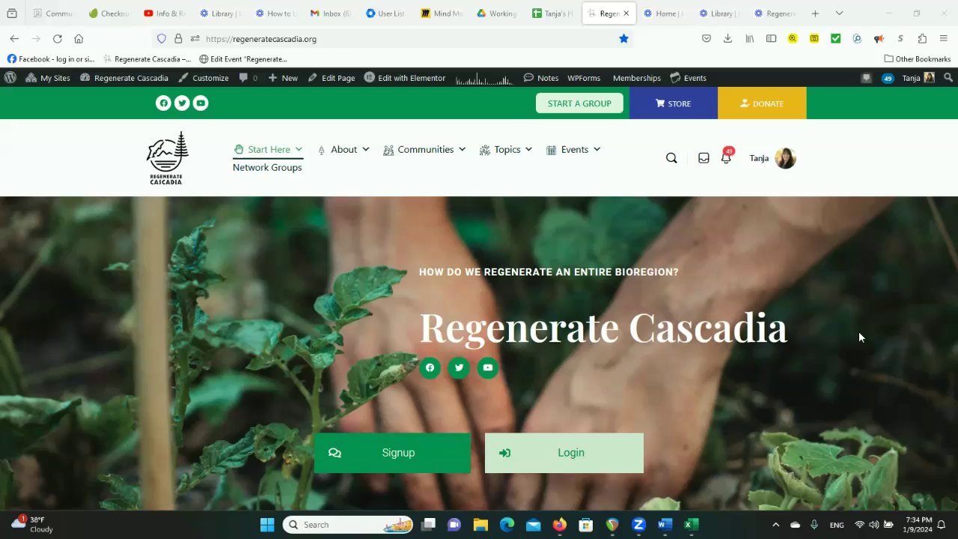The height and width of the screenshot is (539, 958).
Task: Expand the Start Here menu
Action: coord(268,150)
